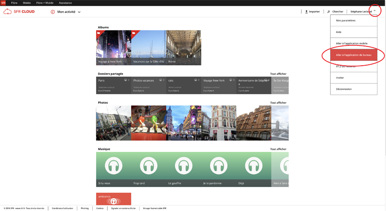The image size is (386, 211).
Task: Open the ambiance playlist tile
Action: tap(113, 199)
